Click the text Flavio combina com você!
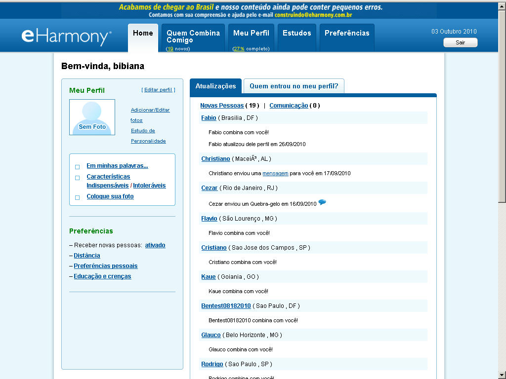The image size is (506, 379). click(239, 233)
